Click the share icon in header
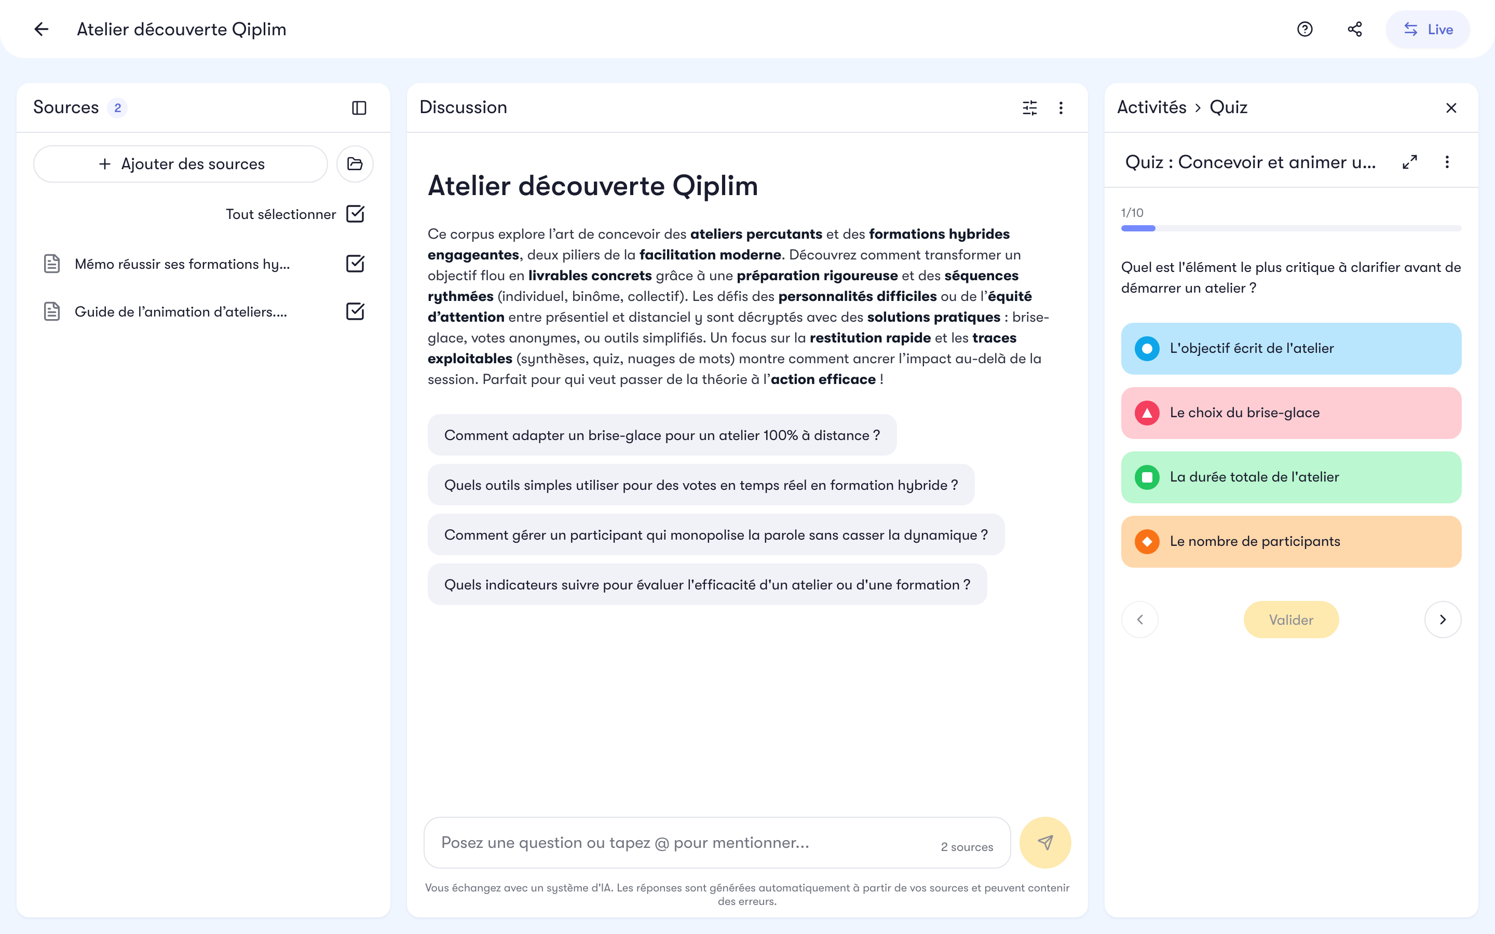This screenshot has height=934, width=1495. (x=1355, y=29)
